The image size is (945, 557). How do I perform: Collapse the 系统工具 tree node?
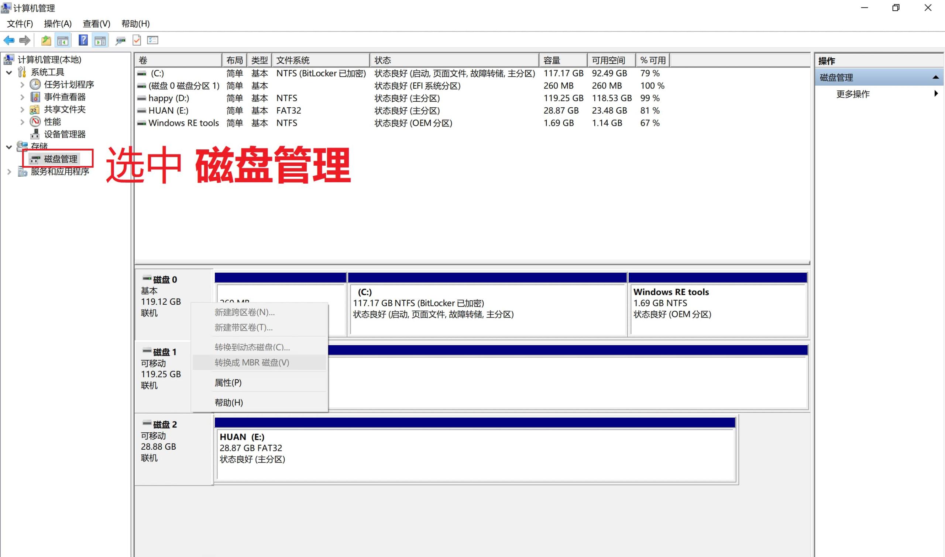(9, 72)
